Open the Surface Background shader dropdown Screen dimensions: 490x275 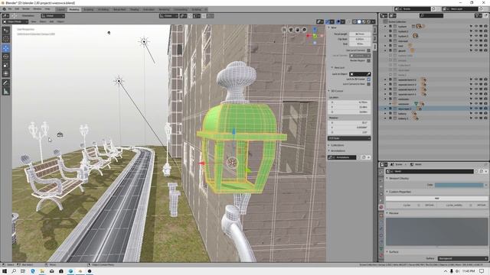[462, 258]
